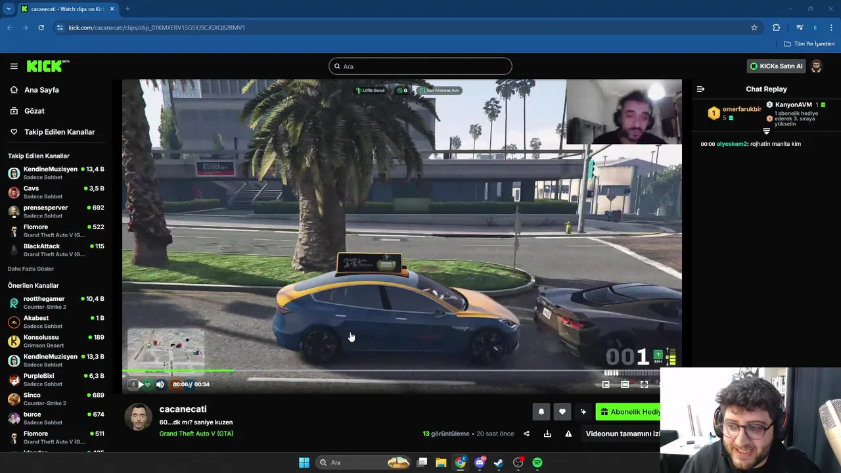Open Gözat in the sidebar

[34, 111]
